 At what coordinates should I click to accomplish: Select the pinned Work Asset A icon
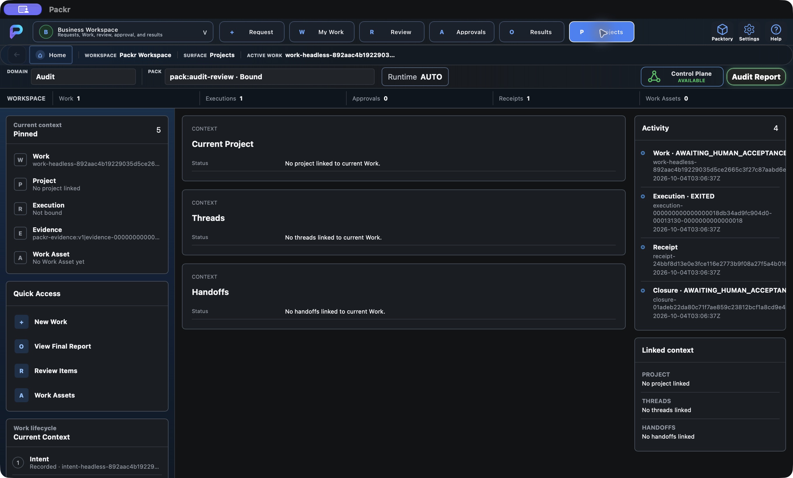[20, 258]
